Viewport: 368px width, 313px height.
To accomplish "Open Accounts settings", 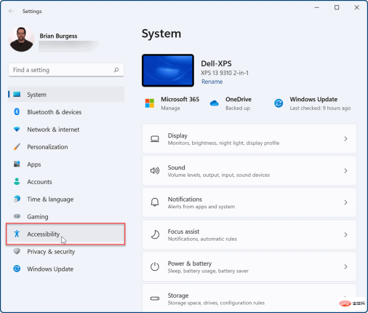I will click(66, 182).
